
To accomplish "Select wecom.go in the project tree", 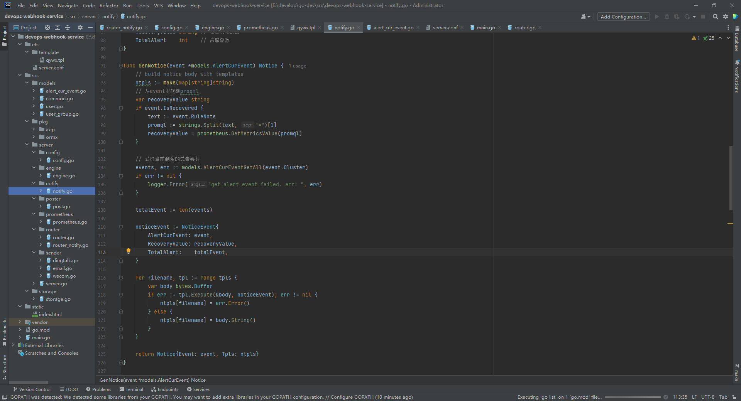I will [x=64, y=276].
